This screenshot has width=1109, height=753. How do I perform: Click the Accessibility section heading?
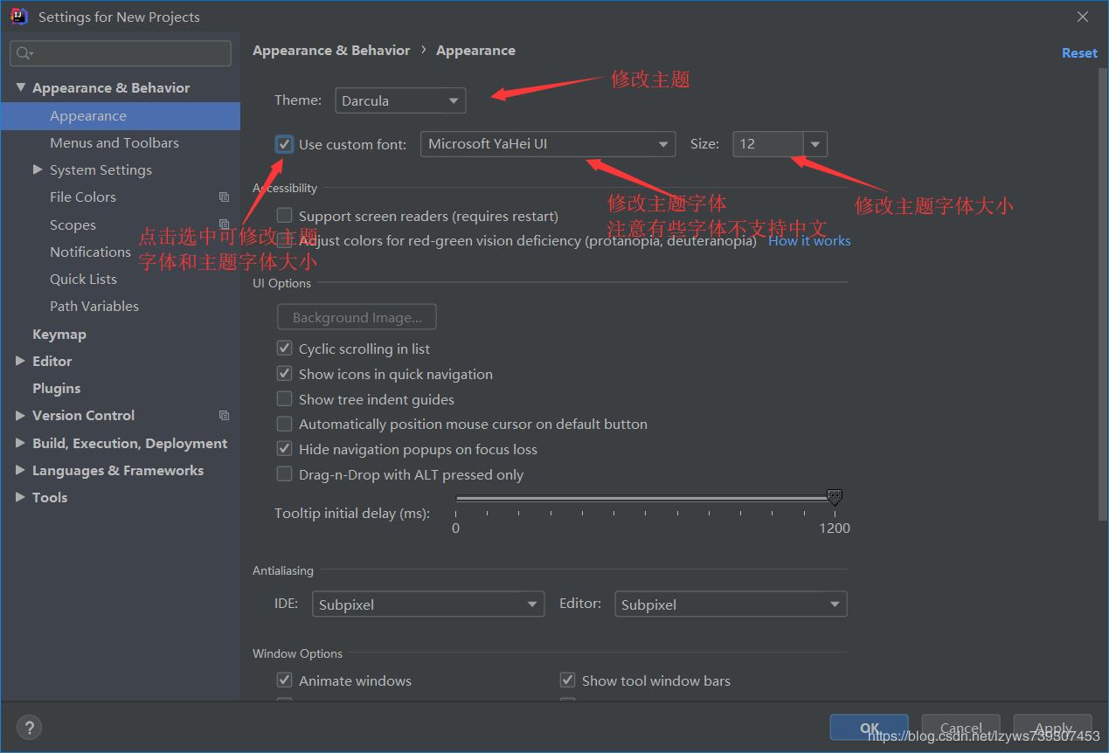285,188
